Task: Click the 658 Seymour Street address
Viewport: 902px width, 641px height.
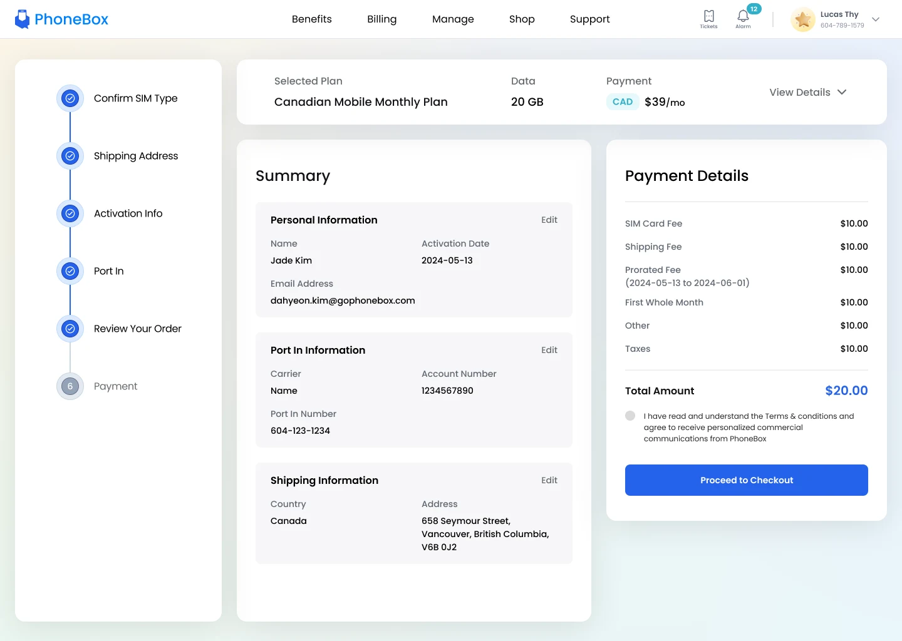Action: (485, 534)
